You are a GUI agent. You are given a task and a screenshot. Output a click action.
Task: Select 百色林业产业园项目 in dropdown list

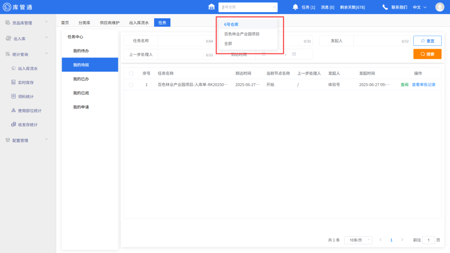[x=248, y=34]
